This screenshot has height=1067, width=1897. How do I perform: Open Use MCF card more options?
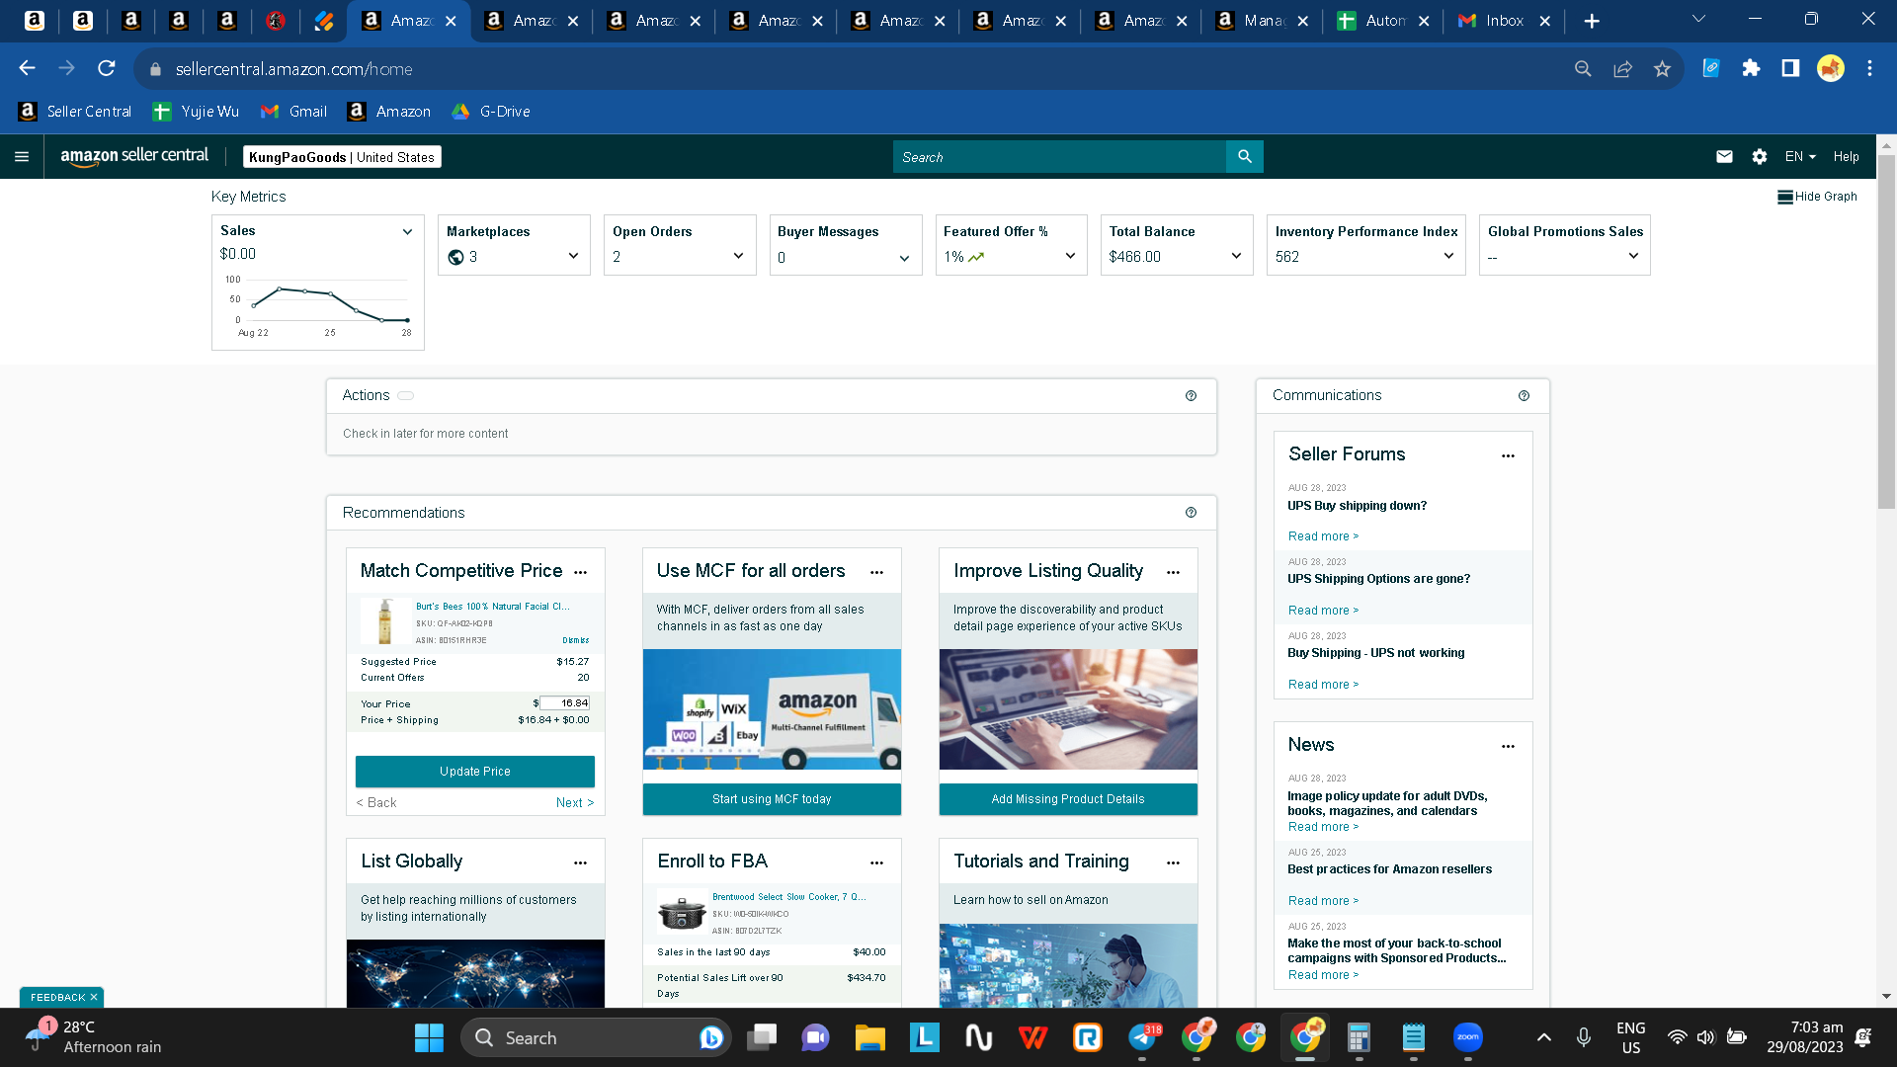coord(877,572)
